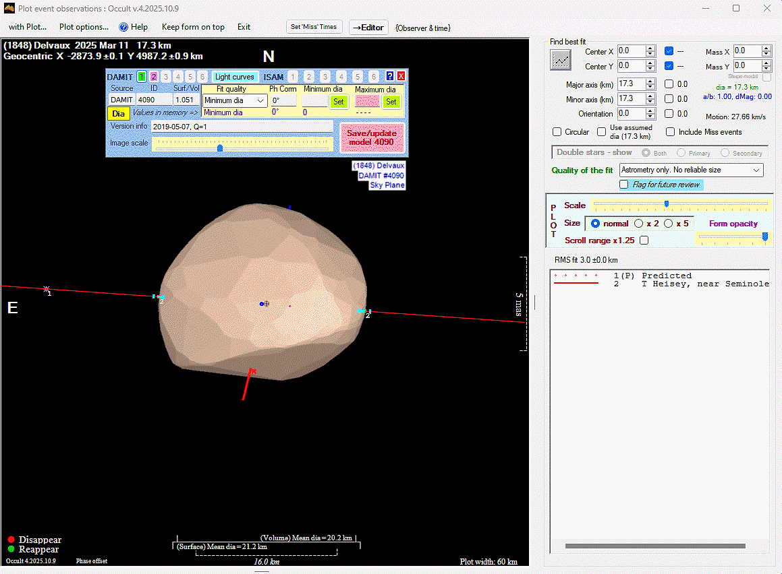Click the Find best fit graph icon

561,60
